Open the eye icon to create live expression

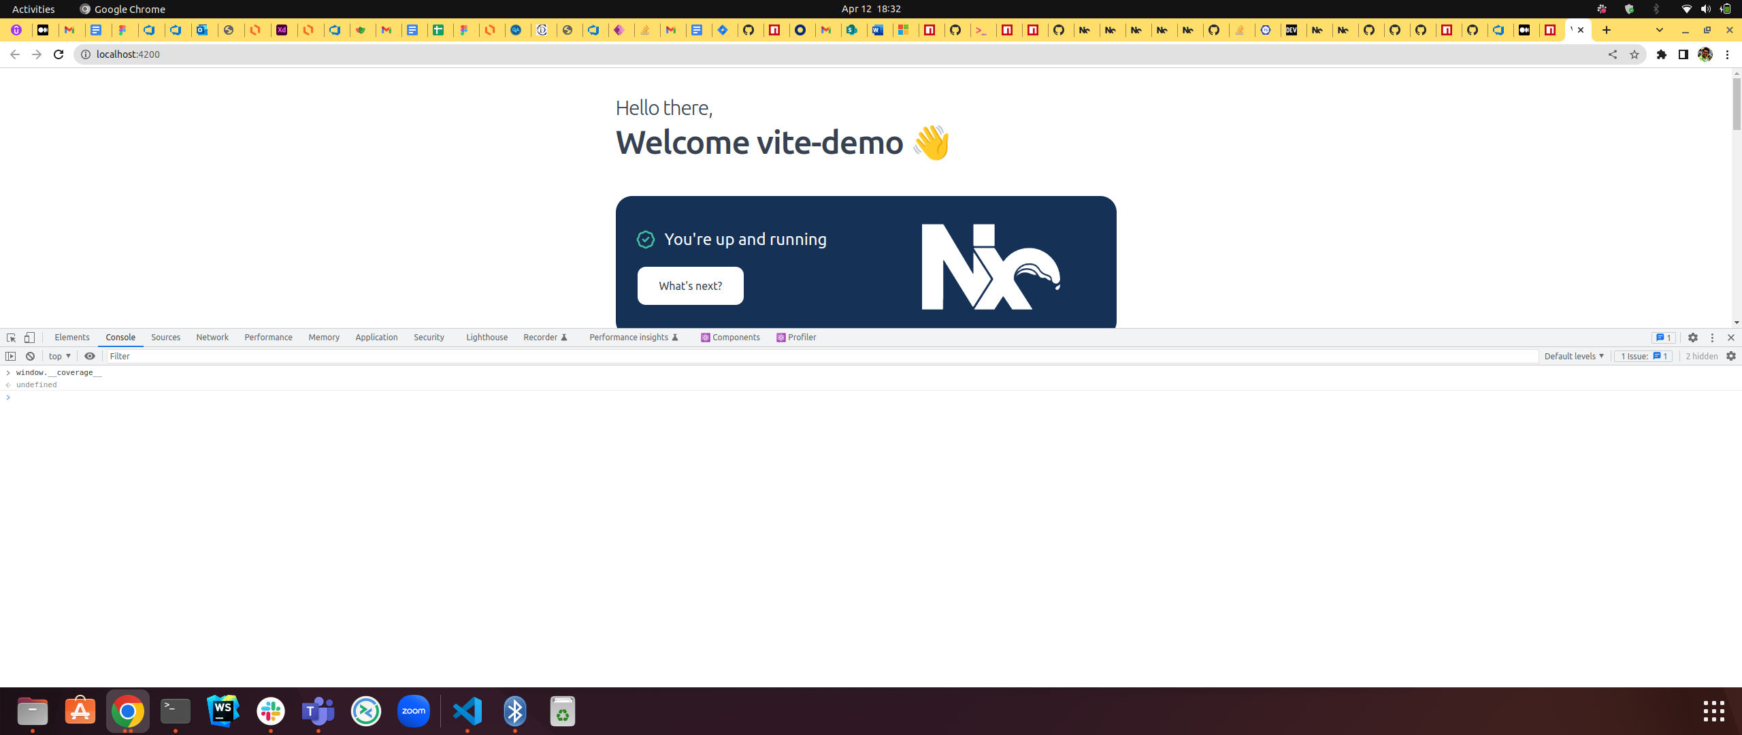click(90, 356)
